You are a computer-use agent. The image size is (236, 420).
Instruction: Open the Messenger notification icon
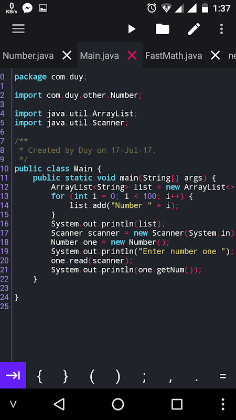27,8
